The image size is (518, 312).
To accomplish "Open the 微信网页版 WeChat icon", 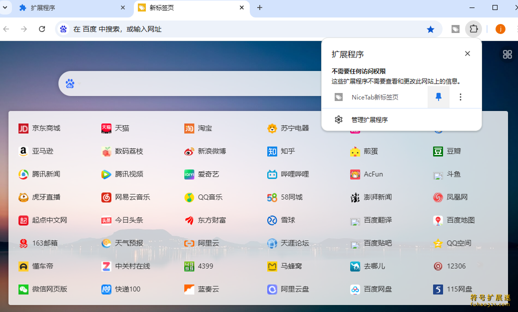I will pos(23,289).
